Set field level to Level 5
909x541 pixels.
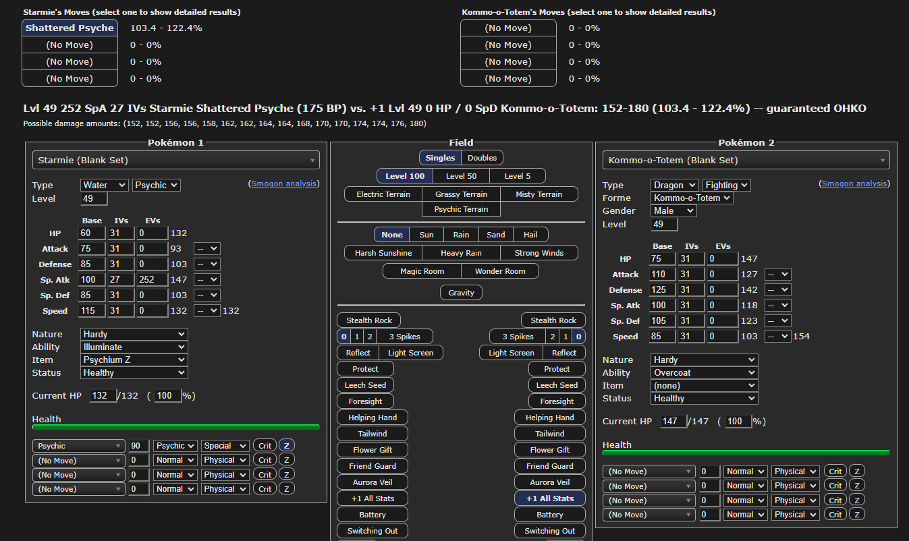(x=517, y=176)
